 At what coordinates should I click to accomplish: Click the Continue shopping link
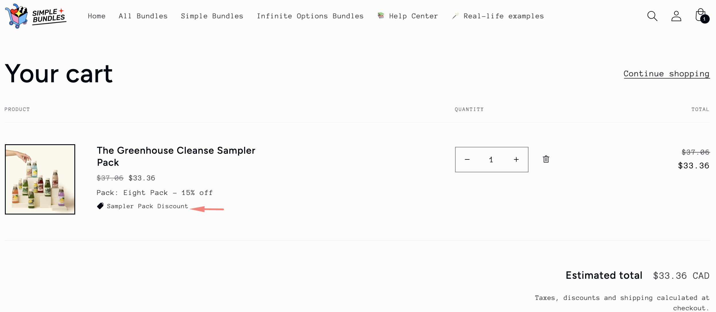(x=666, y=74)
